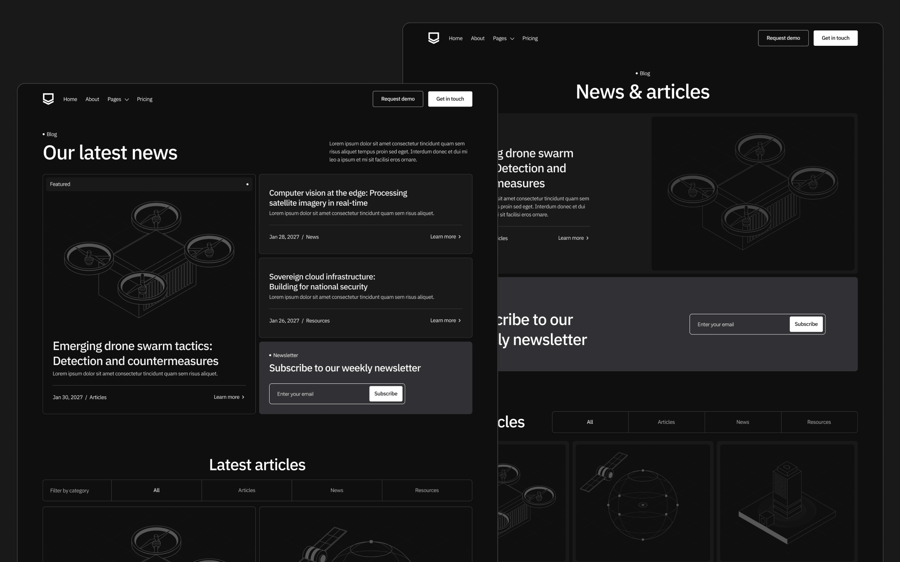Click the Sovereign cloud infrastructure headline

[x=322, y=281]
